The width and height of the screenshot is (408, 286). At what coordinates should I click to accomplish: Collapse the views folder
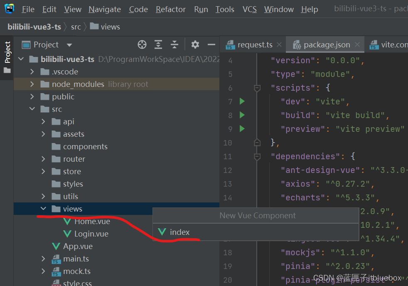pyautogui.click(x=43, y=209)
